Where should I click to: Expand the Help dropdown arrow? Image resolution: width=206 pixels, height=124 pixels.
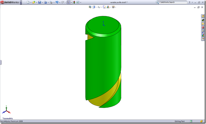click(x=192, y=2)
